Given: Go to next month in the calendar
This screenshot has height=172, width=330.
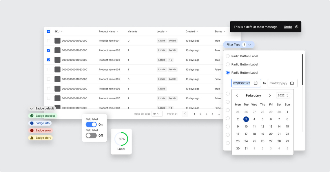Looking at the screenshot, I should pyautogui.click(x=270, y=96).
